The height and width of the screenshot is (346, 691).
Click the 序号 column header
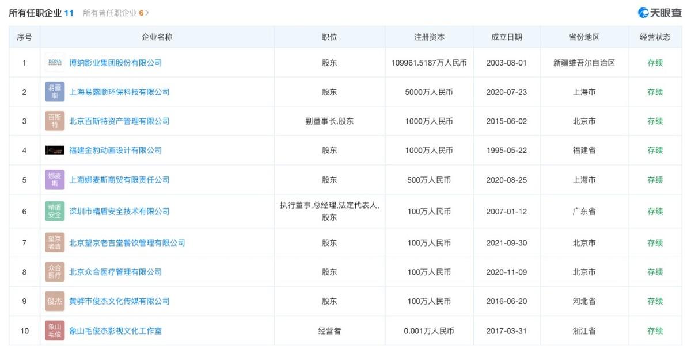coord(24,37)
